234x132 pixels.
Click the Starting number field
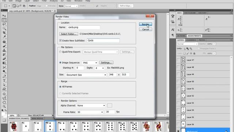(x=80, y=68)
